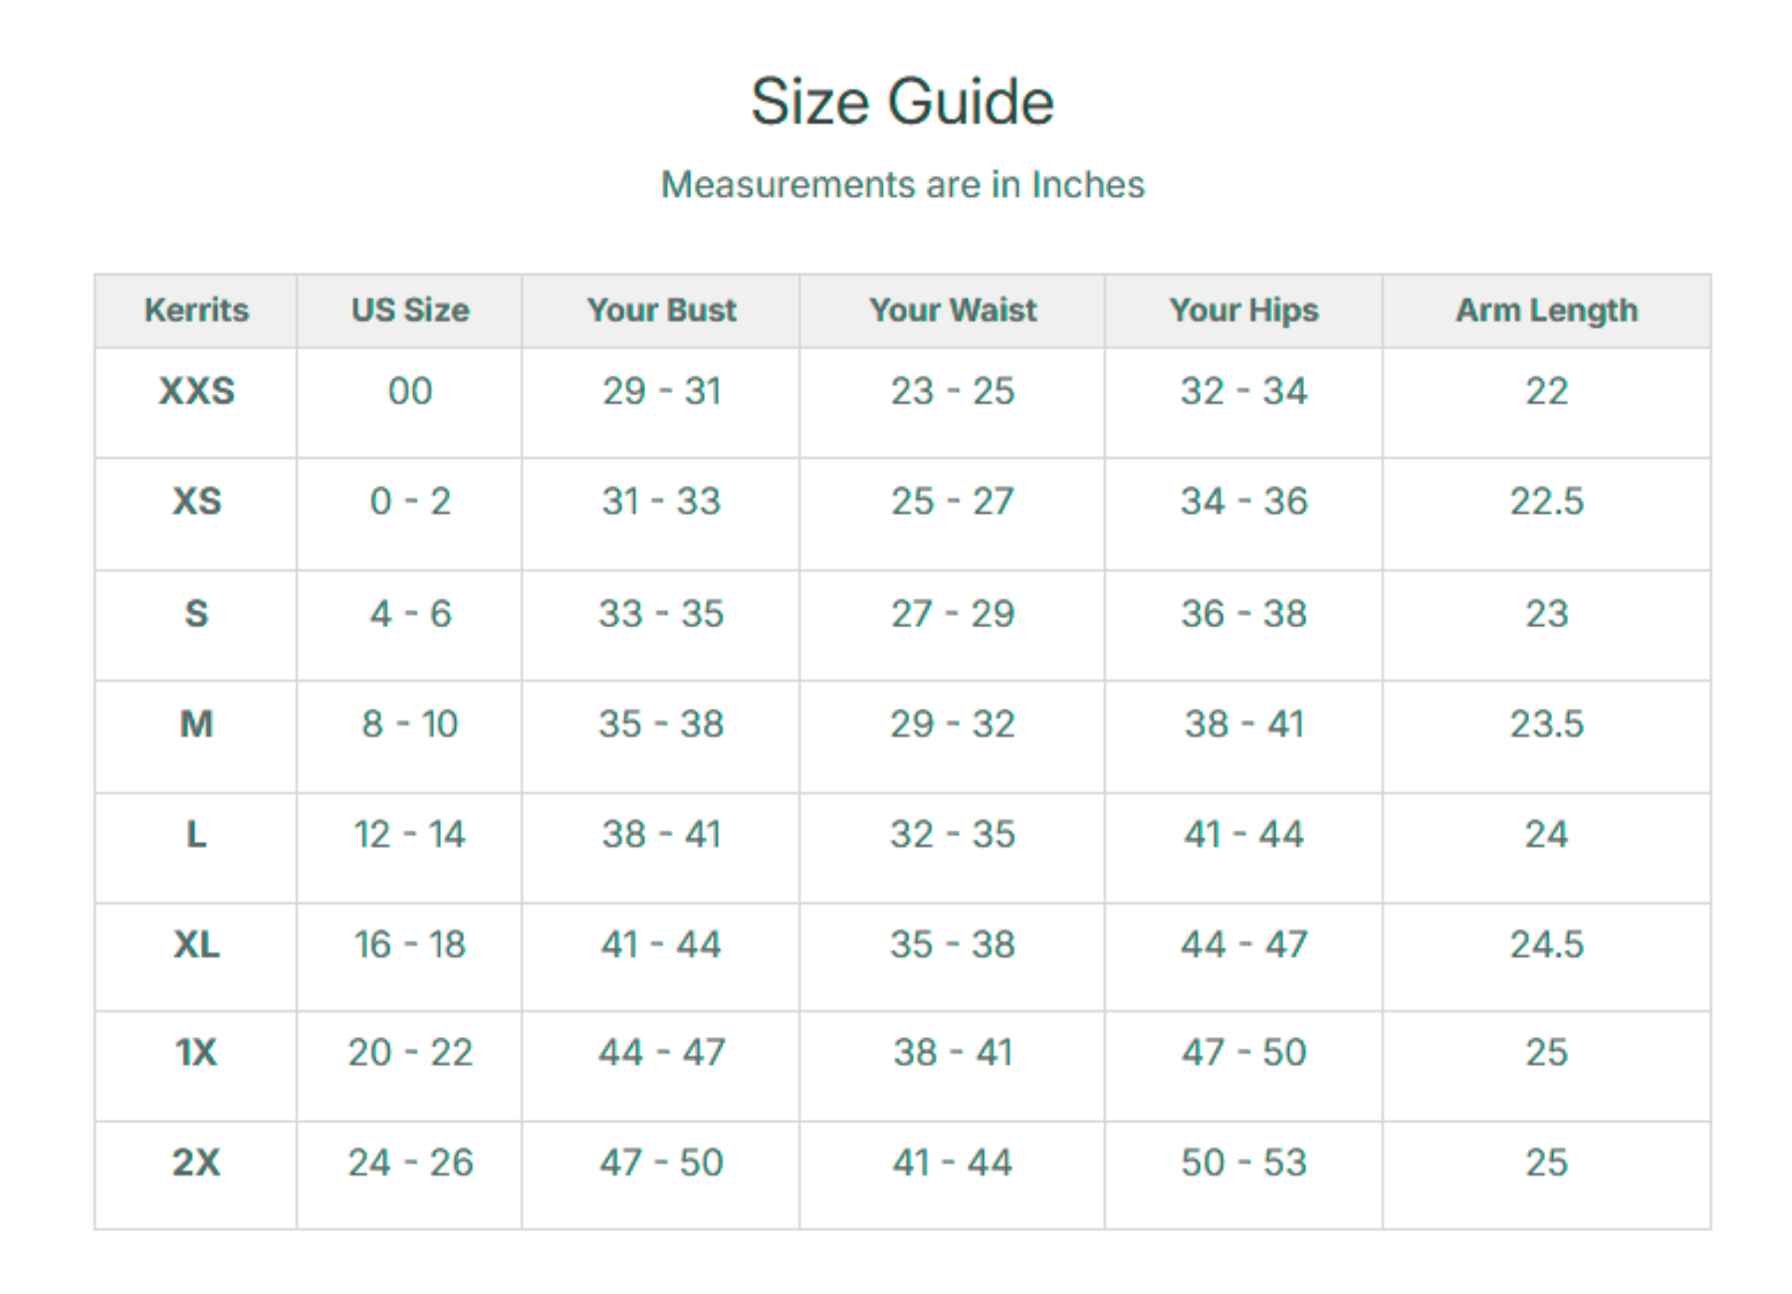Click the hips measurement '50 - 53'

click(1242, 1162)
